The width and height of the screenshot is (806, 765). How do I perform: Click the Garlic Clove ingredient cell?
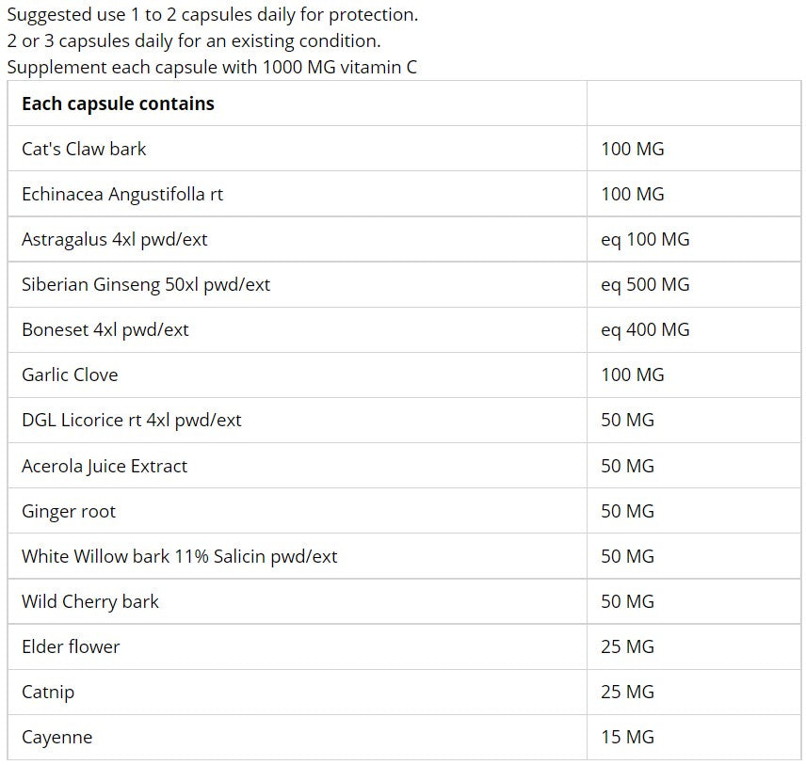coord(70,375)
